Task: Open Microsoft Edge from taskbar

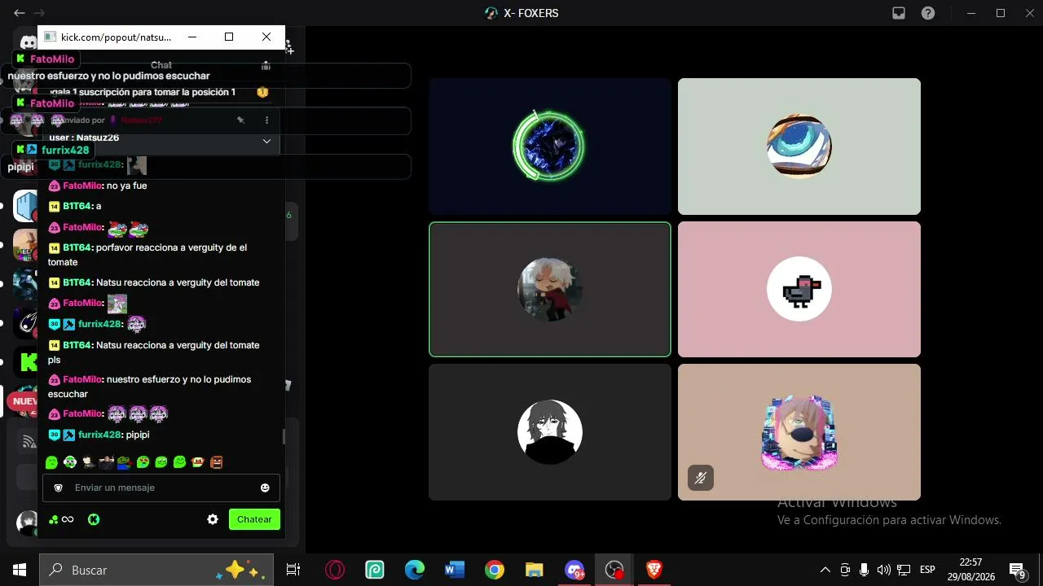Action: (x=415, y=570)
